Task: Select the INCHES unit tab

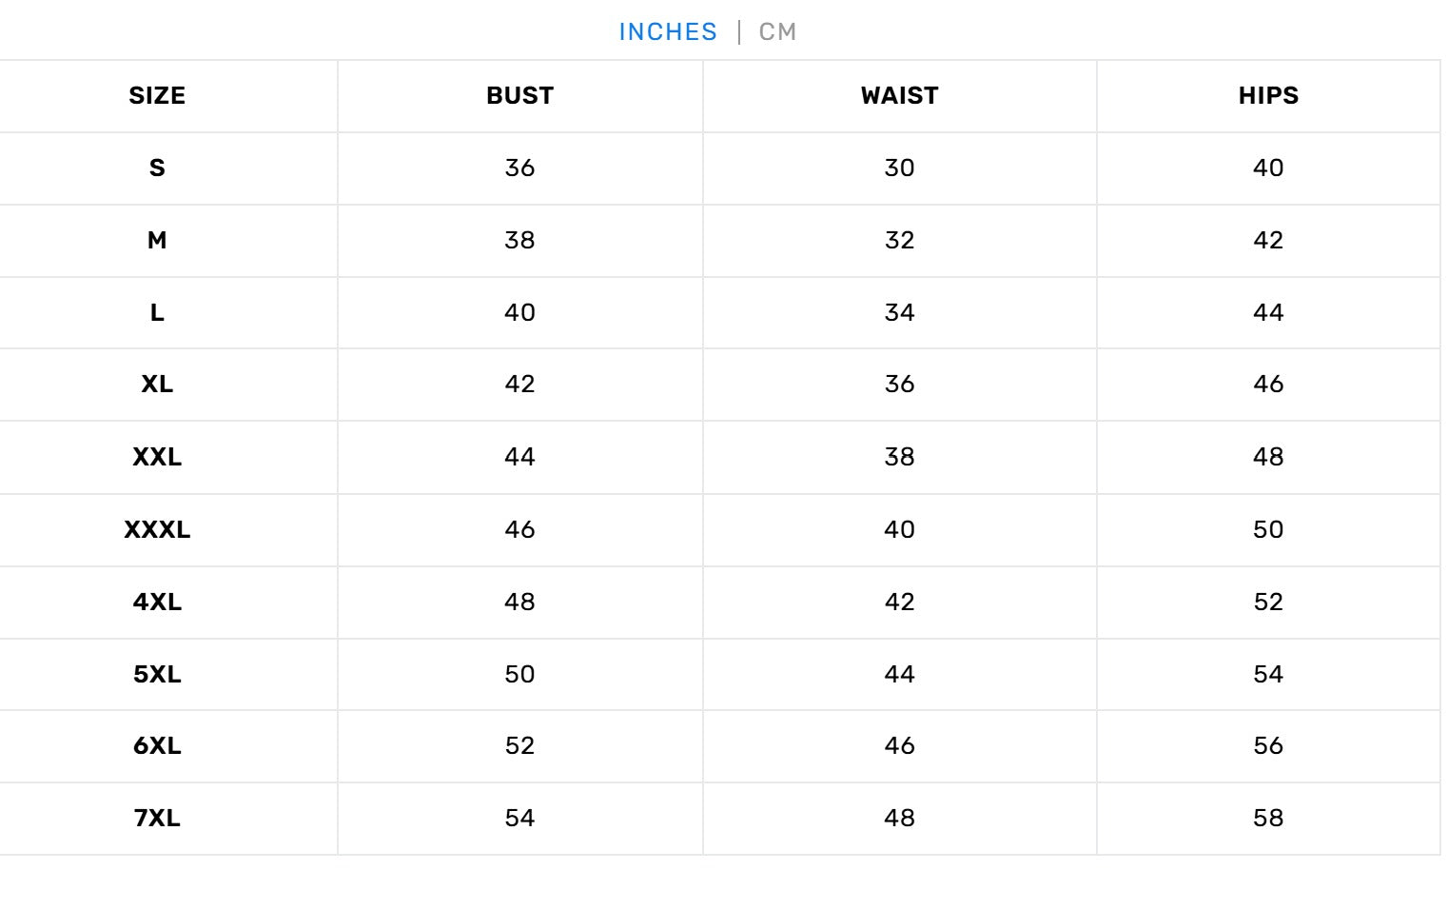Action: 668,32
